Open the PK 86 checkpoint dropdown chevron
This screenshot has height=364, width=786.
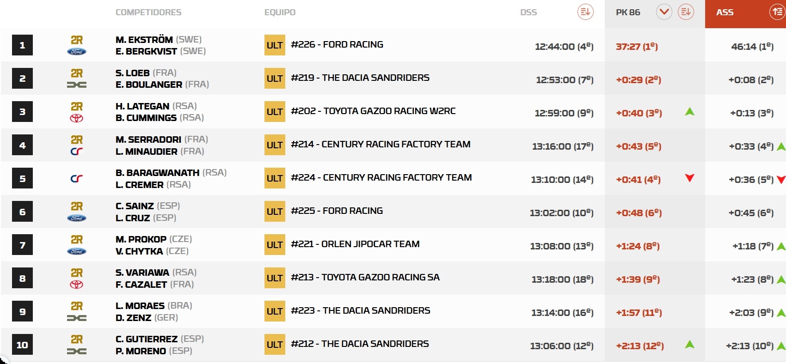(664, 12)
